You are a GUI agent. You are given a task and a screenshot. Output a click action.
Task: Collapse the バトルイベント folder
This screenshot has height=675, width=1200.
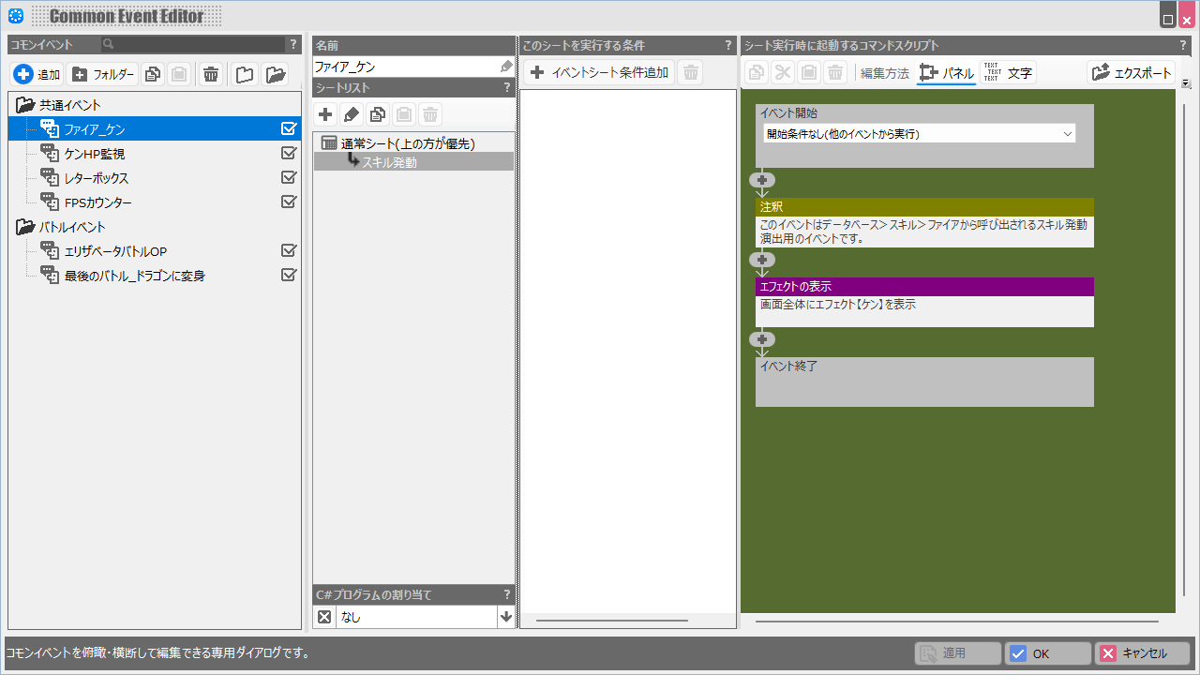point(24,227)
